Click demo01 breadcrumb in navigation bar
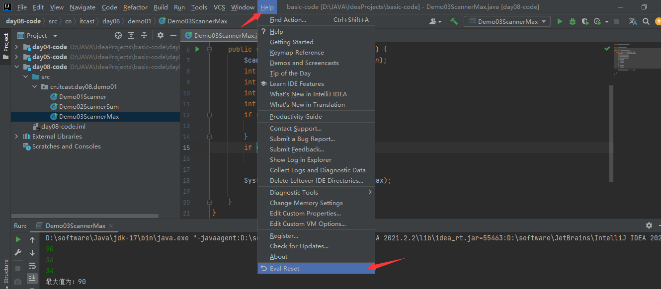Viewport: 661px width, 289px height. 140,21
